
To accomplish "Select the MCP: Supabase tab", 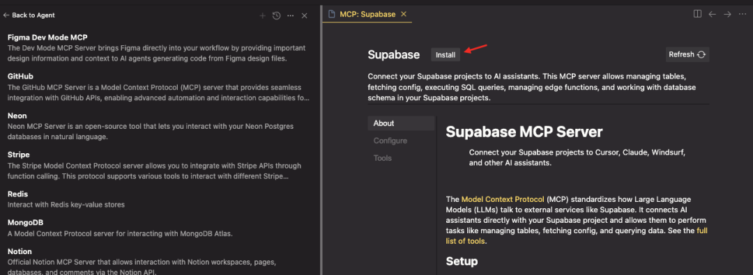I will 367,15.
